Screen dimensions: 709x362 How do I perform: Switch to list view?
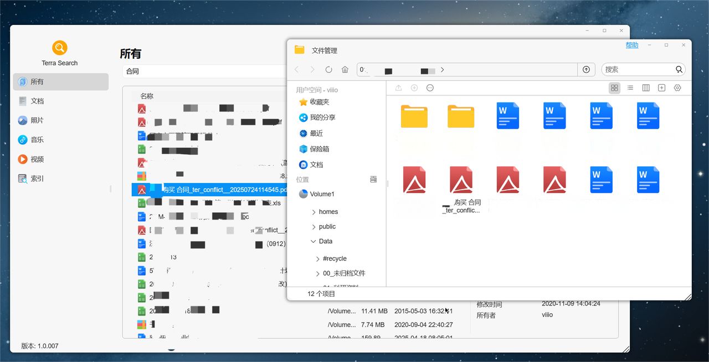(630, 88)
